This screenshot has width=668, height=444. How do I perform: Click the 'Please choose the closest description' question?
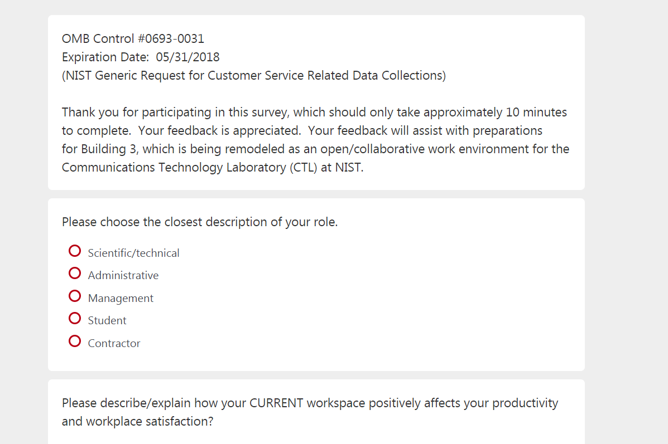(200, 222)
